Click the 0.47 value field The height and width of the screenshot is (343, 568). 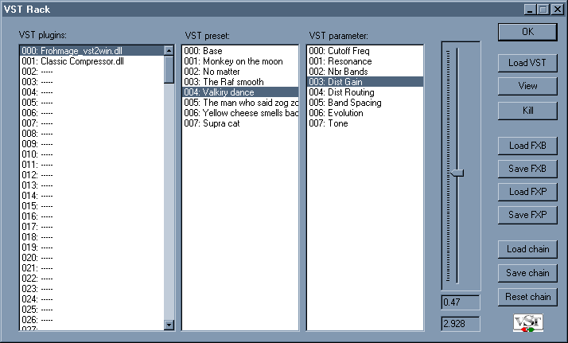[461, 302]
